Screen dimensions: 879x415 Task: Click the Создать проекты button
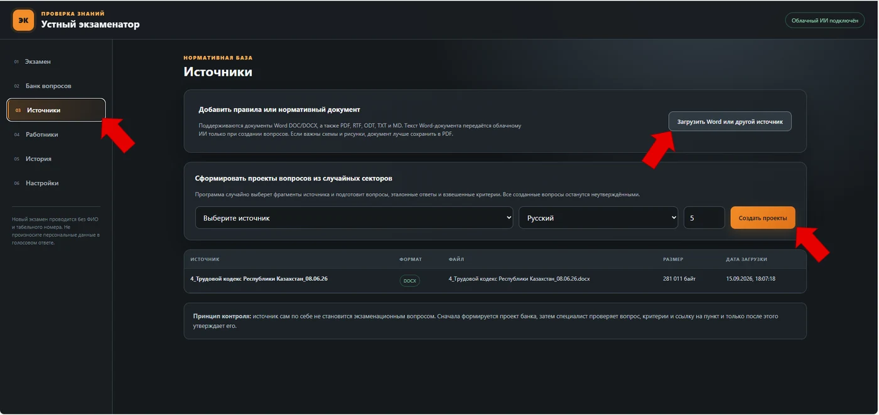coord(763,218)
